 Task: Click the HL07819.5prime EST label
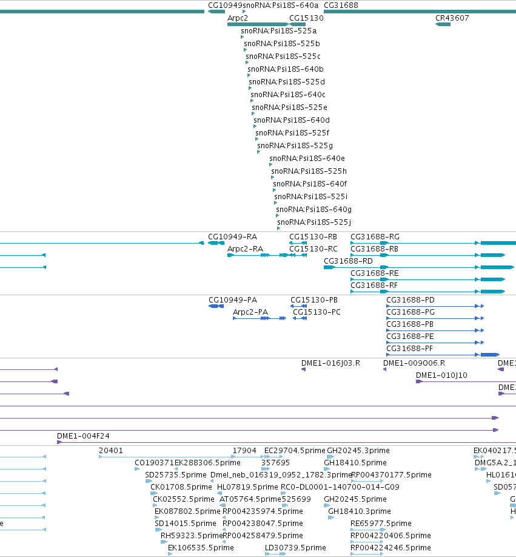coord(247,487)
